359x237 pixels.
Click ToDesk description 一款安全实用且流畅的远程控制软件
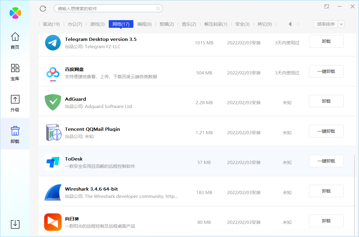100,166
